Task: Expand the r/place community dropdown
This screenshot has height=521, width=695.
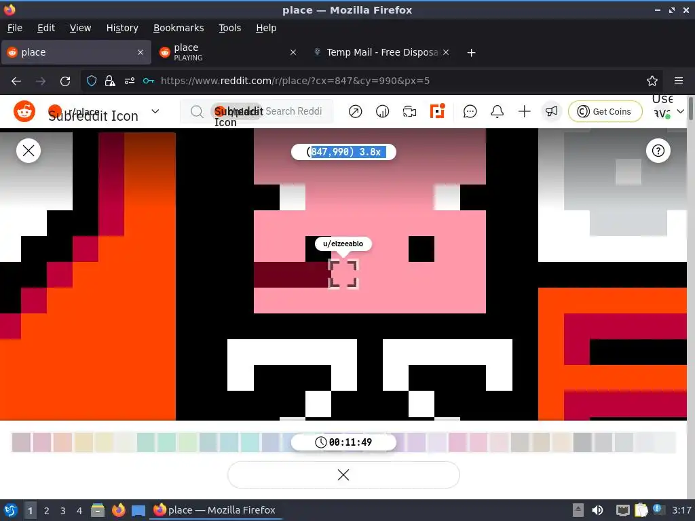Action: point(155,111)
